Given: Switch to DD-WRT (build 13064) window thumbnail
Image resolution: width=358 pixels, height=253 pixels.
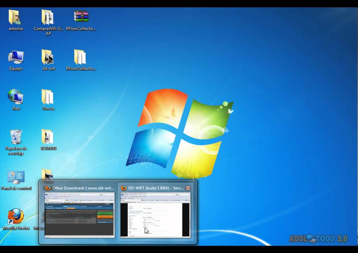Looking at the screenshot, I should click(155, 215).
